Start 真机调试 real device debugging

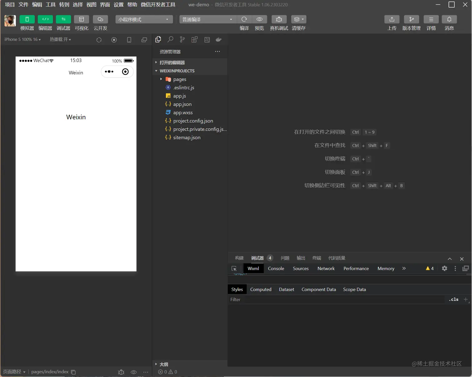point(279,19)
